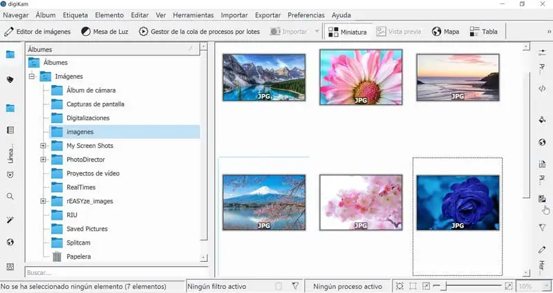Viewport: 553px width, 293px height.
Task: Select the blue rose thumbnail
Action: pyautogui.click(x=458, y=202)
